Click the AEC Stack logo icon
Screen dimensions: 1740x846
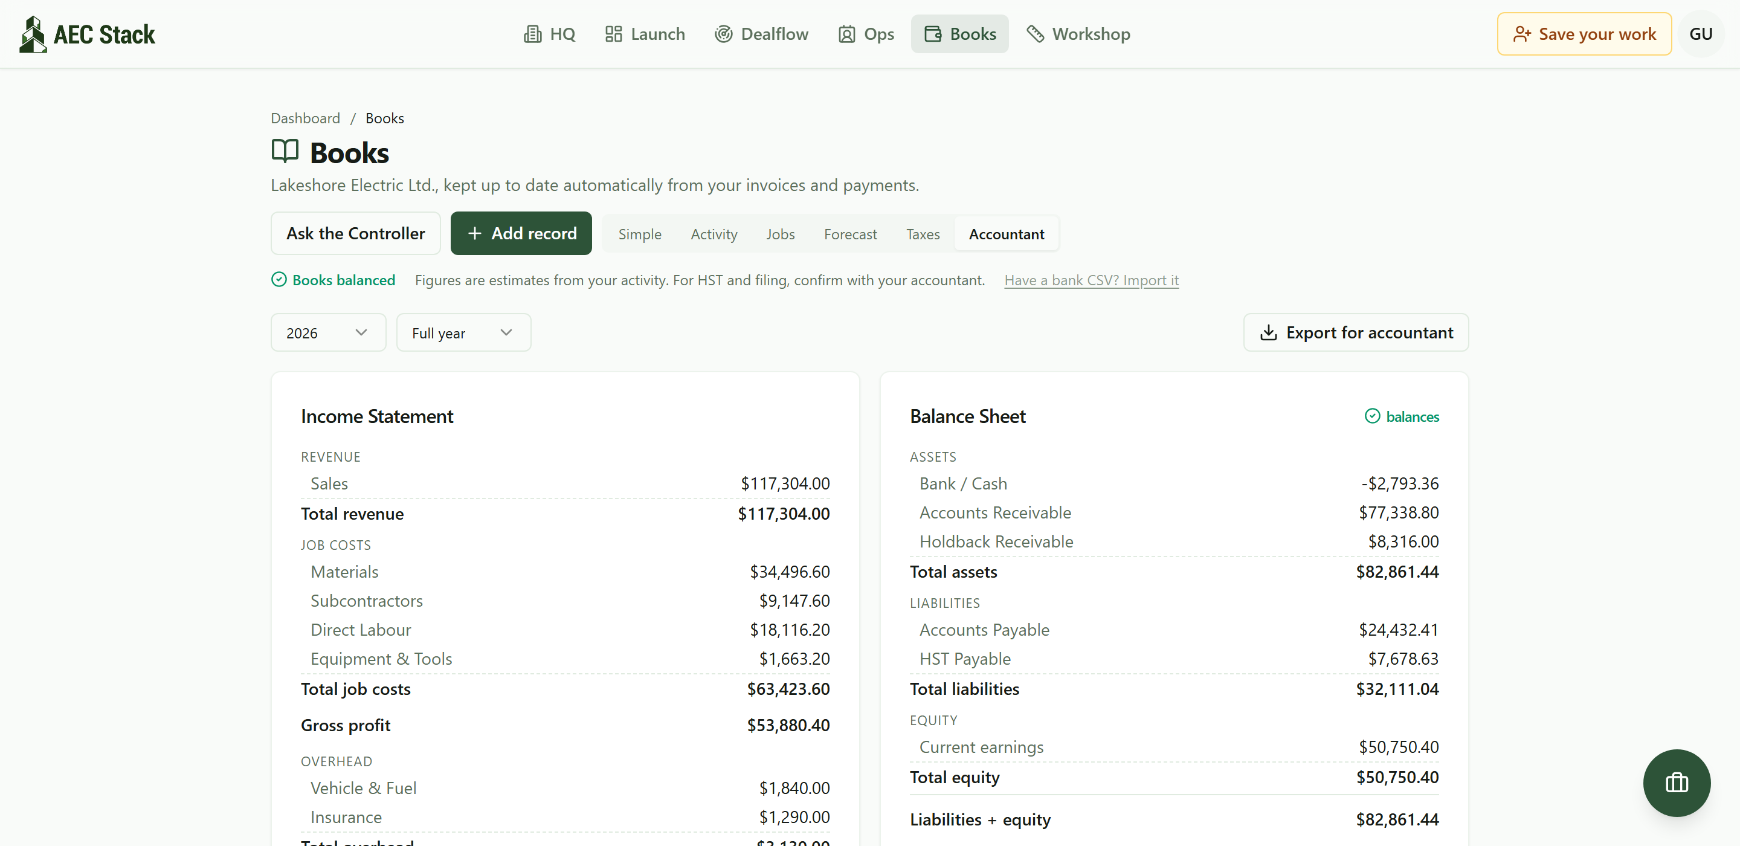coord(33,34)
